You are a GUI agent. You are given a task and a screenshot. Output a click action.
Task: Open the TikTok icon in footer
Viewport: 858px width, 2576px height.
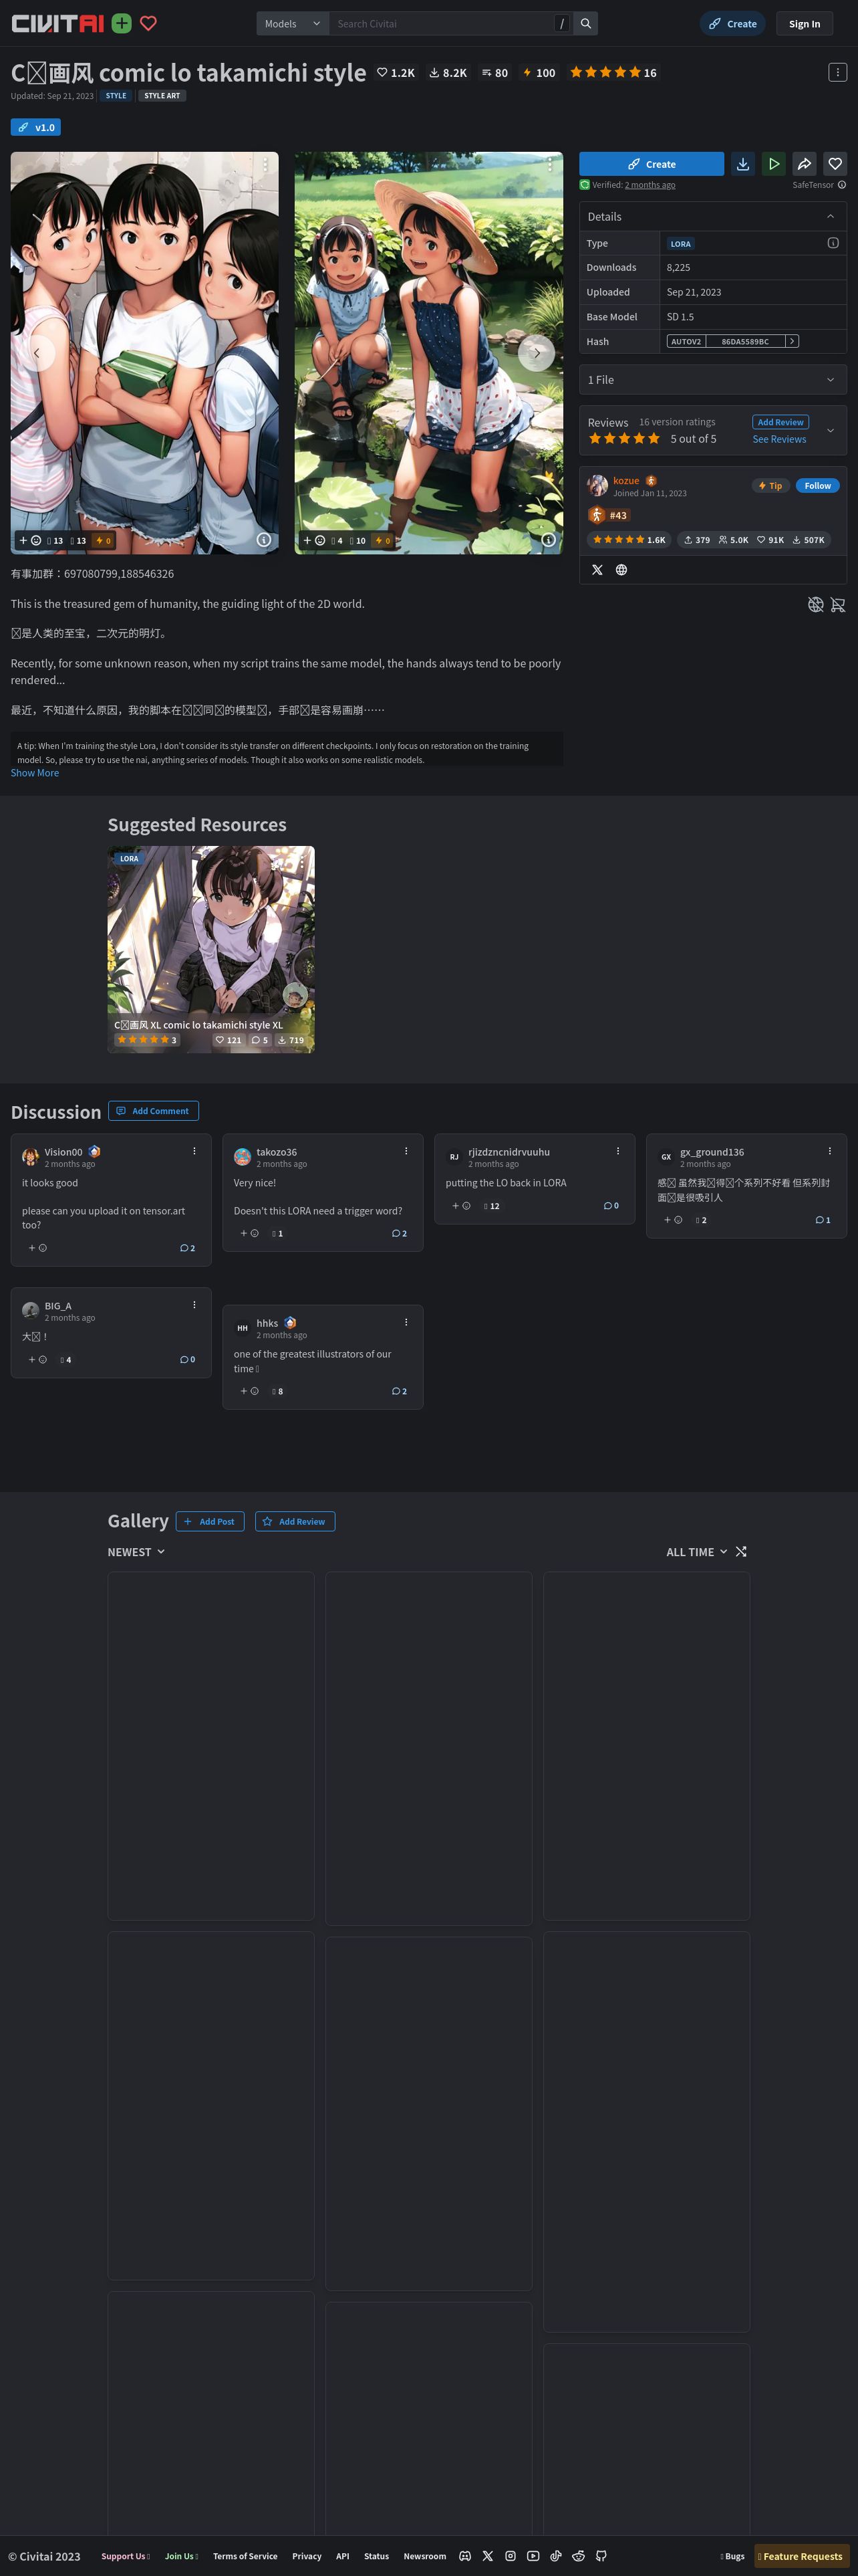click(x=555, y=2556)
